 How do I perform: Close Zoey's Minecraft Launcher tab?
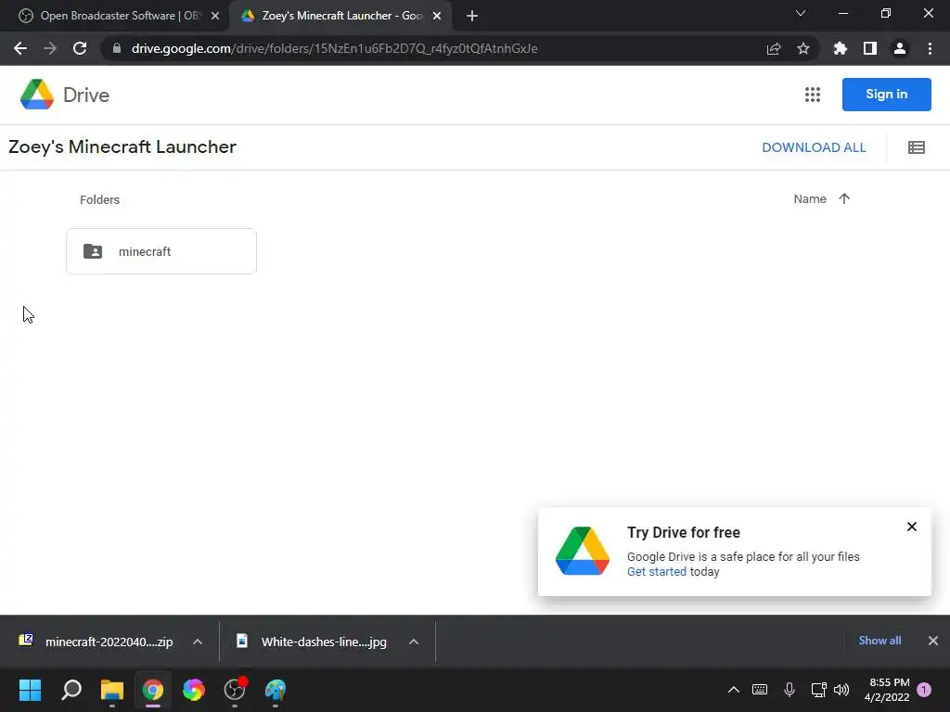(x=437, y=16)
